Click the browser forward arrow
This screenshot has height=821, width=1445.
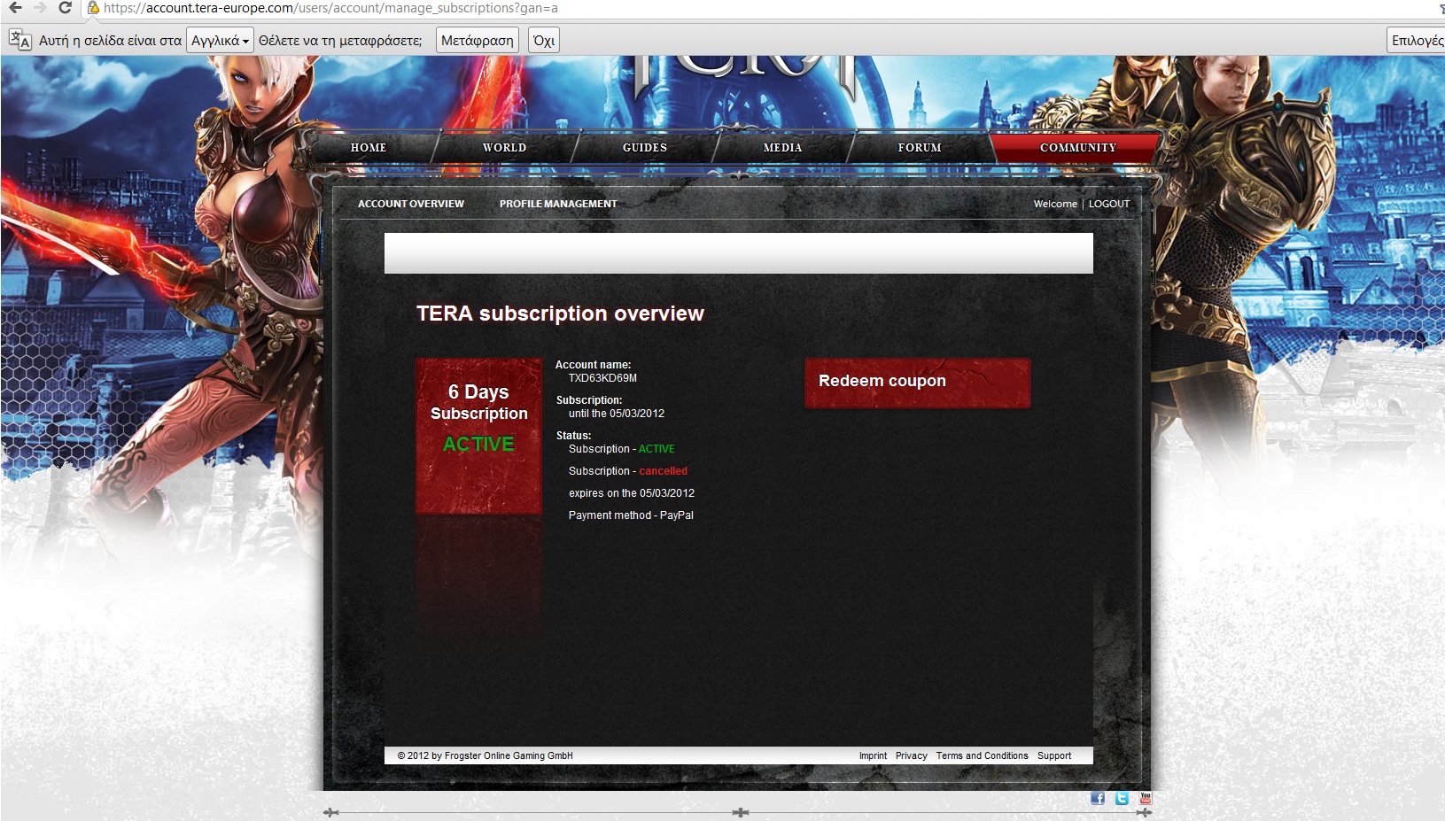tap(40, 8)
